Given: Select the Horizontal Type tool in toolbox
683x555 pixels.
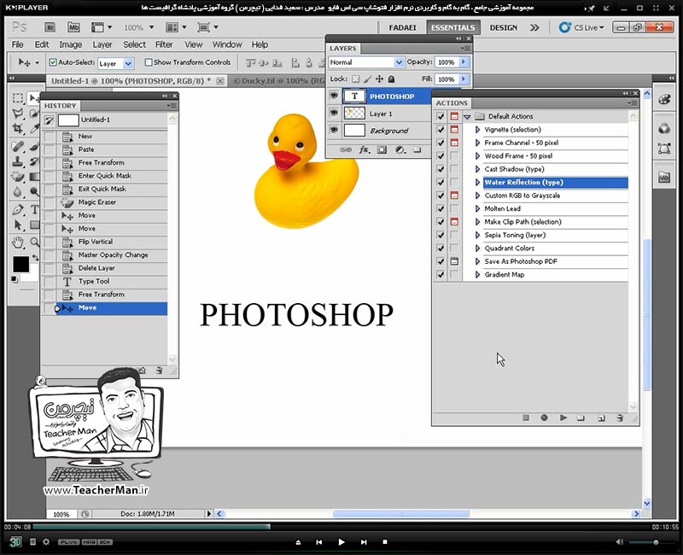Looking at the screenshot, I should (34, 209).
